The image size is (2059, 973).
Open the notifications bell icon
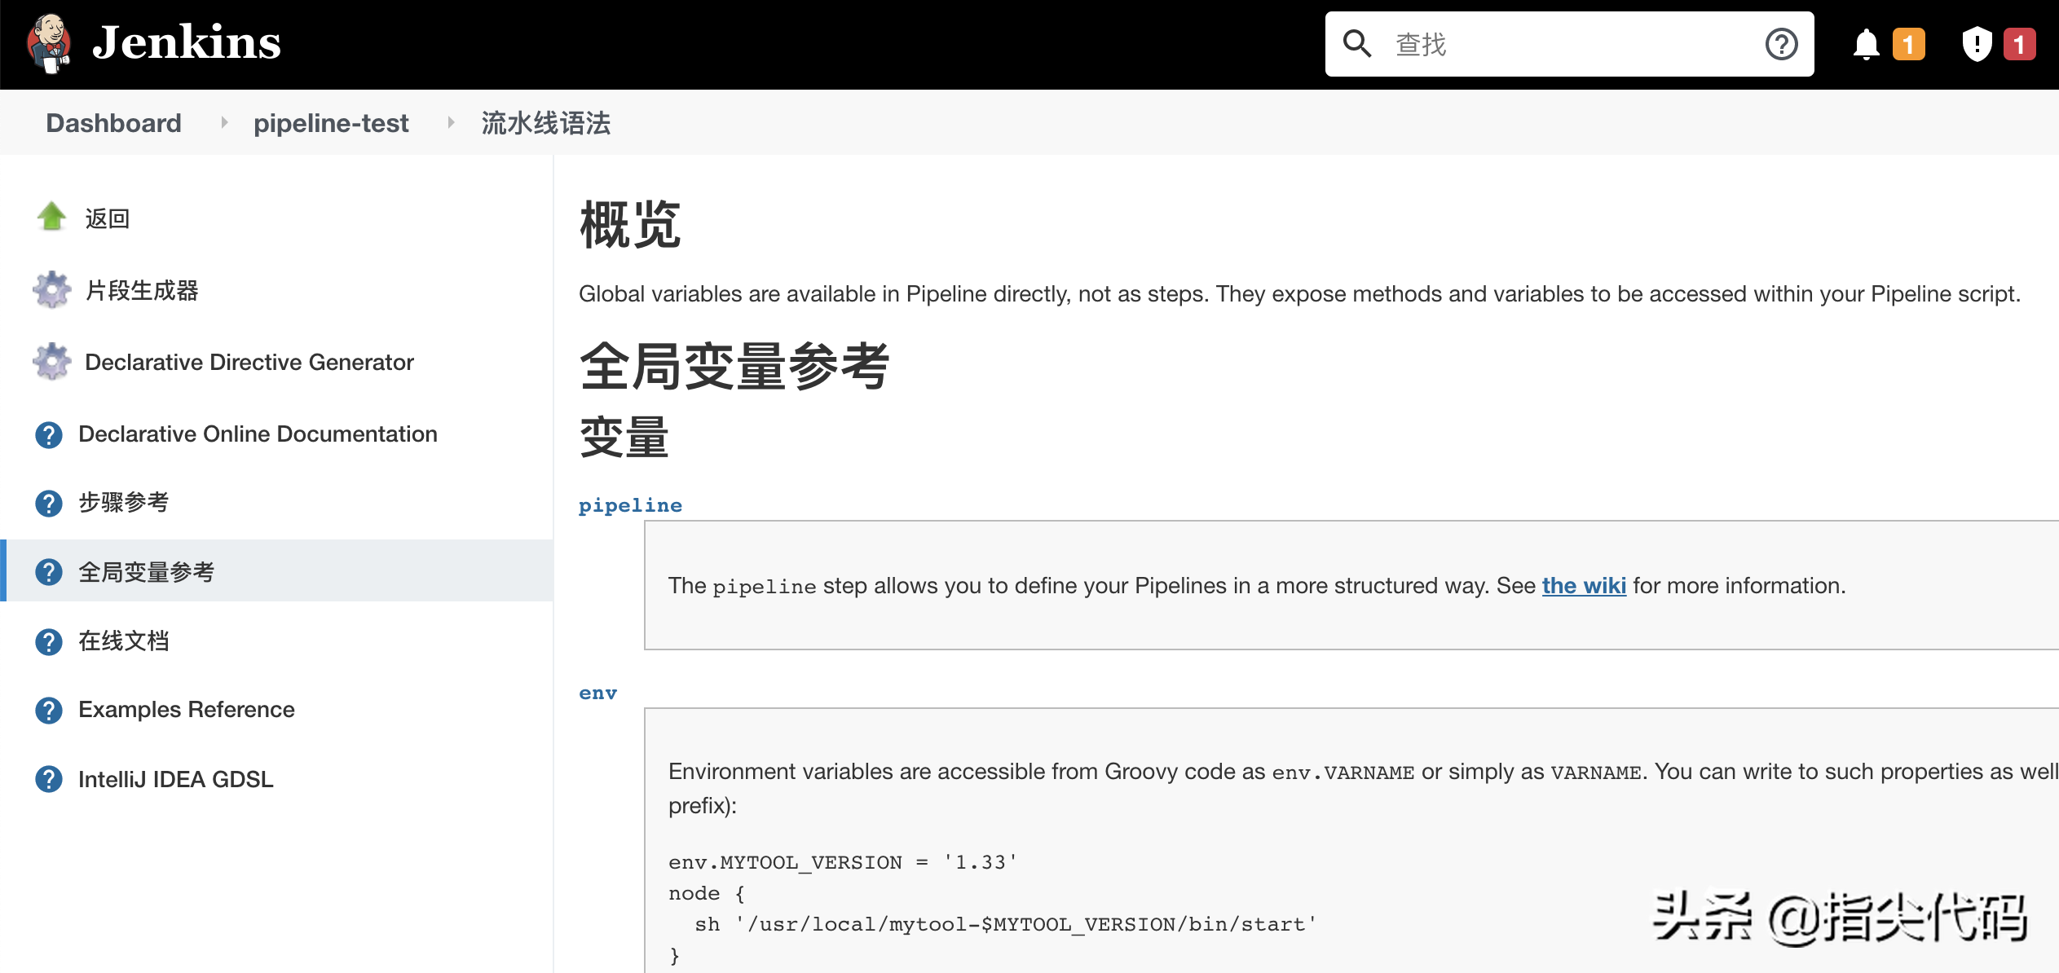tap(1866, 44)
